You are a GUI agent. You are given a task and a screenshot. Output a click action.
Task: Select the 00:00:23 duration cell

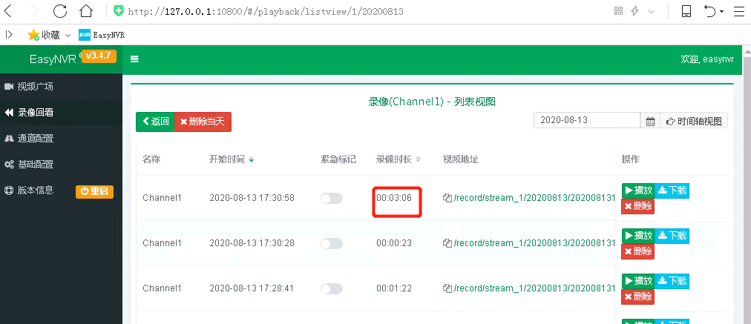point(394,243)
